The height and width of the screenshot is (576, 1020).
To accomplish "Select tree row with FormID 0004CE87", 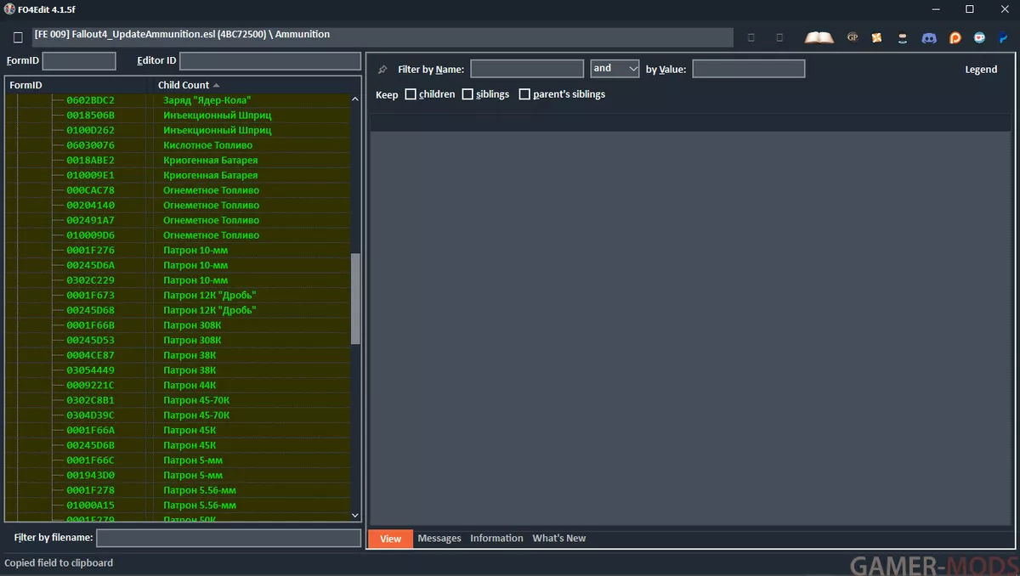I will click(178, 355).
